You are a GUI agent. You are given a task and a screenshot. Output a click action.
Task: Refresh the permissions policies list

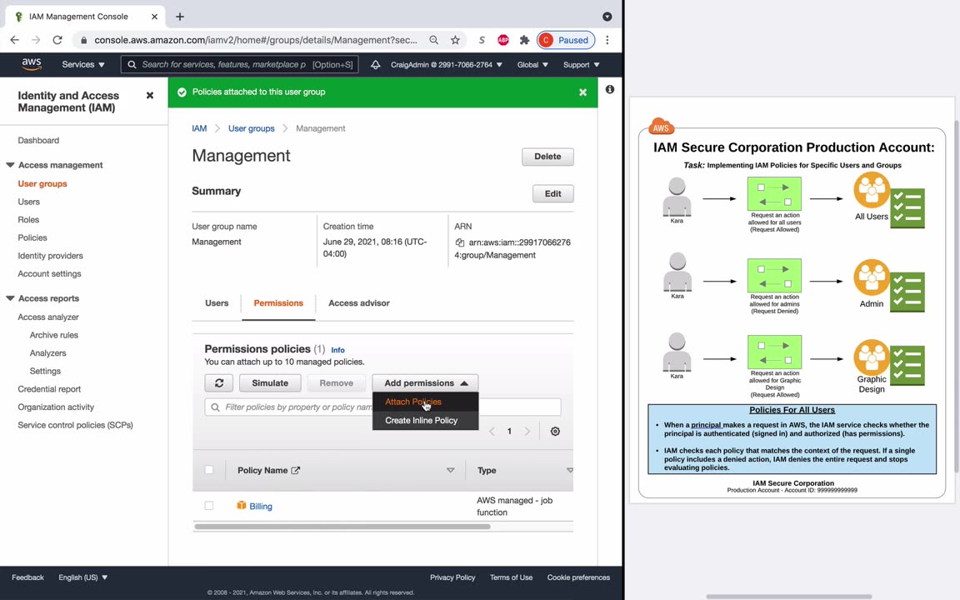click(218, 382)
